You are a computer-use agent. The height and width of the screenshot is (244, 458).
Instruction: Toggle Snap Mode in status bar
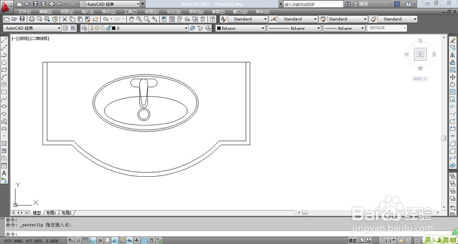tap(78, 240)
